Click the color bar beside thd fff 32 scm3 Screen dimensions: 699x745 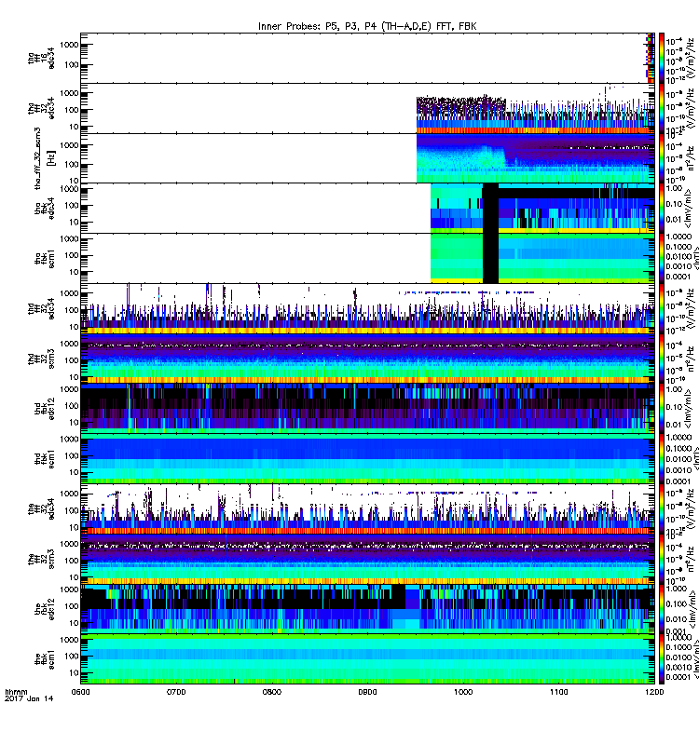click(662, 359)
